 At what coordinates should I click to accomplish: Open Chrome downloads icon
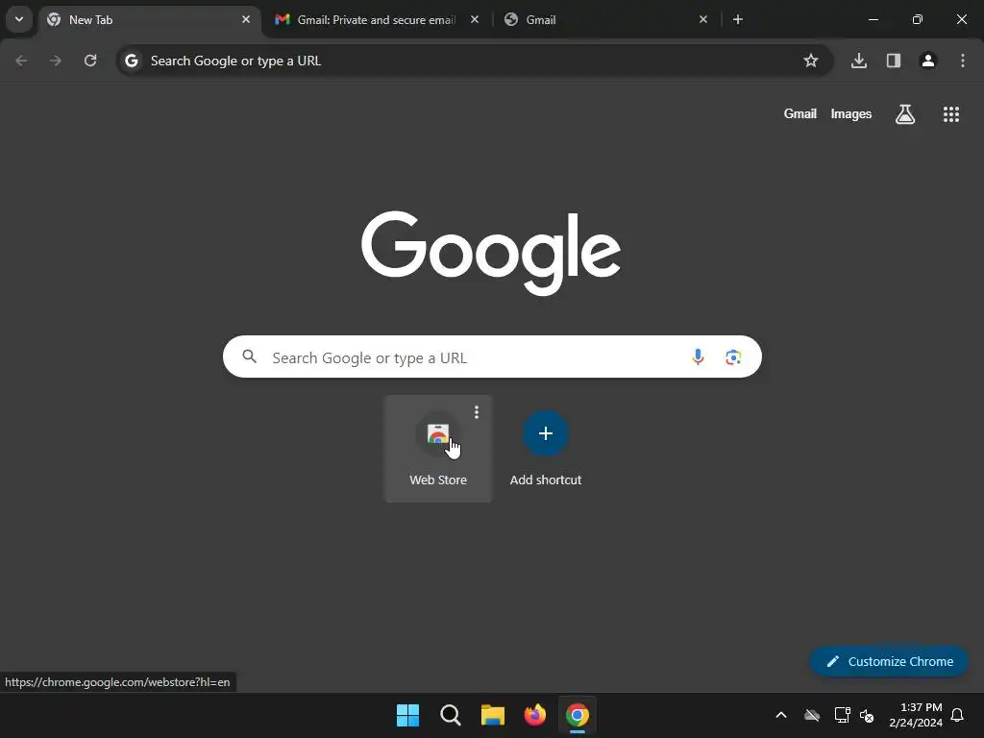pos(859,61)
